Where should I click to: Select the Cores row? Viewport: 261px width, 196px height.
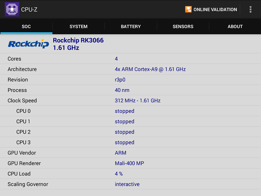click(130, 59)
